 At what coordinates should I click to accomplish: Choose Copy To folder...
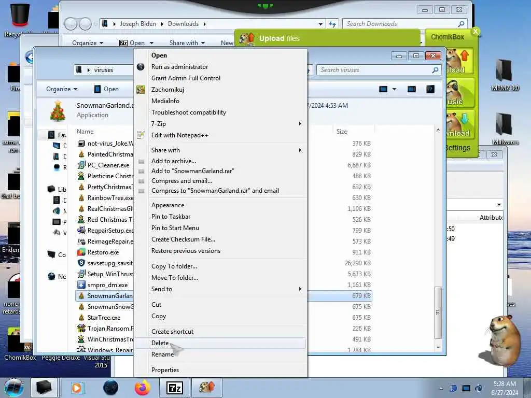(x=174, y=266)
